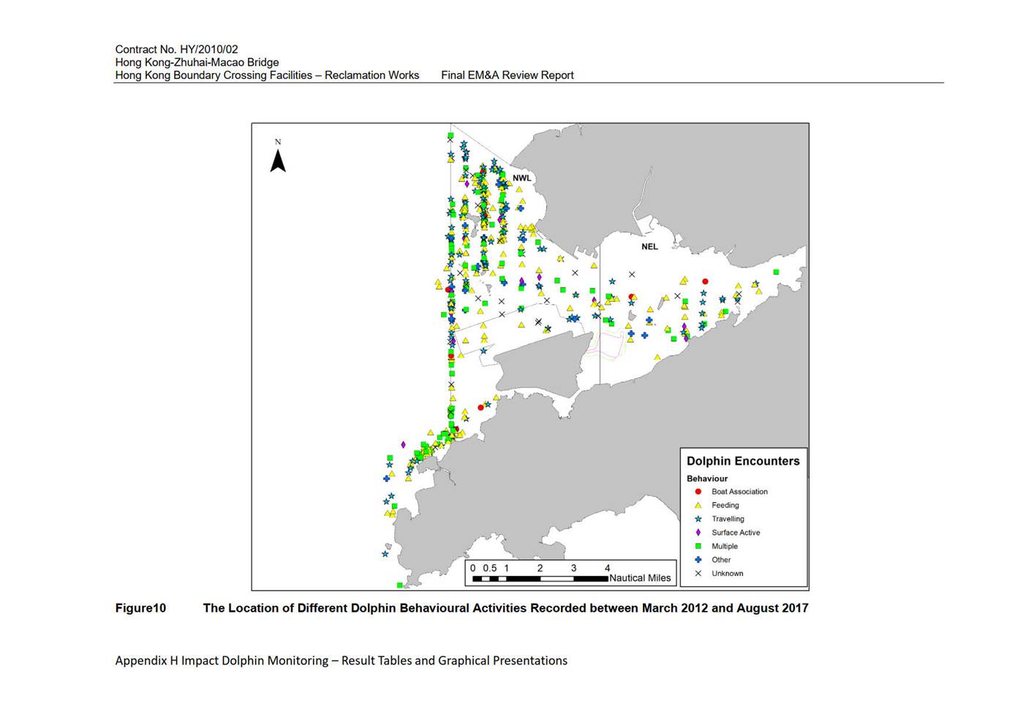
Task: Select the 'Multiple' legend label
Action: tap(725, 546)
